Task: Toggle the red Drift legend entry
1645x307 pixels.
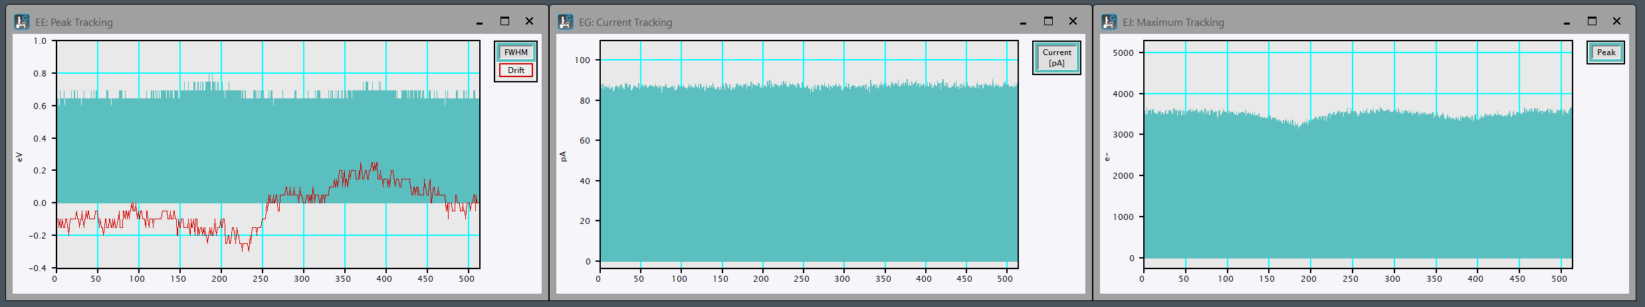Action: coord(516,70)
